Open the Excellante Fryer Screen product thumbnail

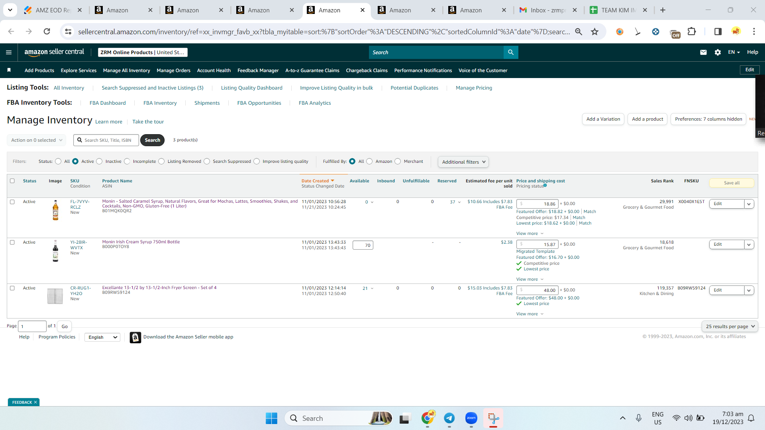tap(55, 296)
